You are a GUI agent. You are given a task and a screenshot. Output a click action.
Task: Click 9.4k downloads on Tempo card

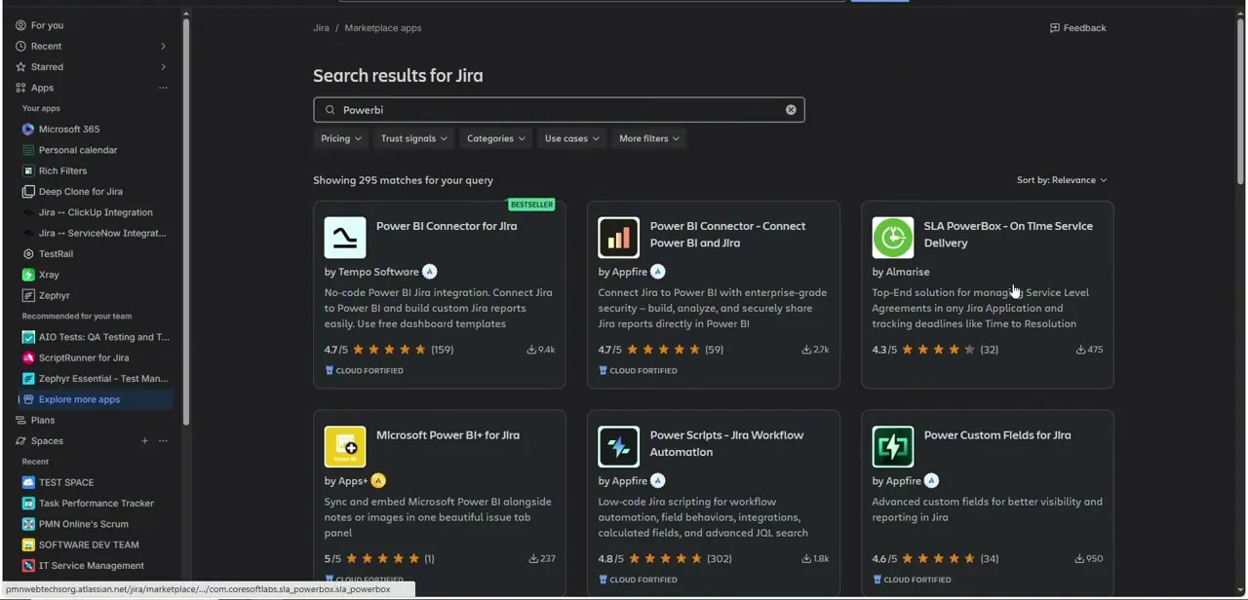pos(541,350)
